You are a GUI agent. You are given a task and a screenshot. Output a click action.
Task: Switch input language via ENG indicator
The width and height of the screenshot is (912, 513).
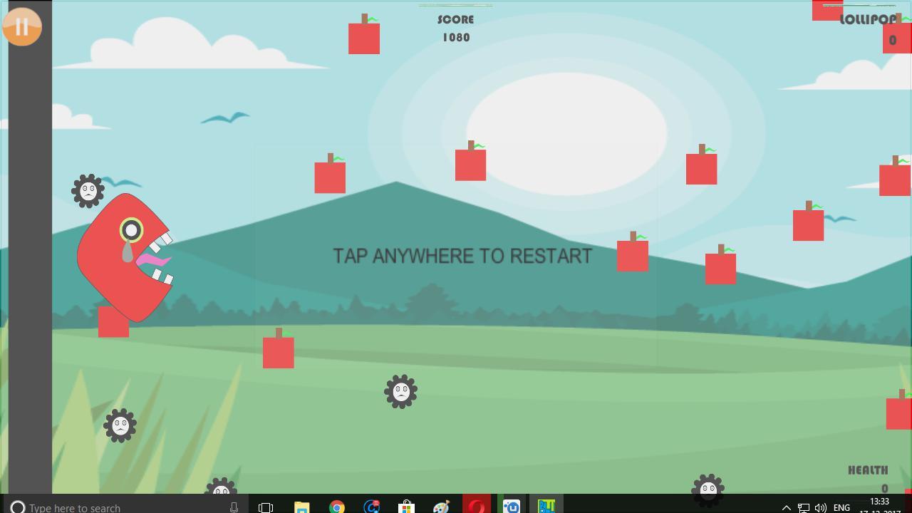[841, 508]
